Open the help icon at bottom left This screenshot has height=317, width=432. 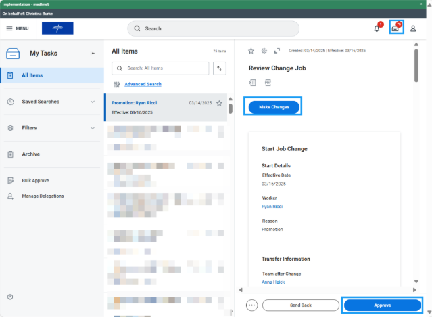coord(10,297)
